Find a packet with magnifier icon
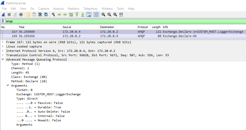 click(x=53, y=15)
